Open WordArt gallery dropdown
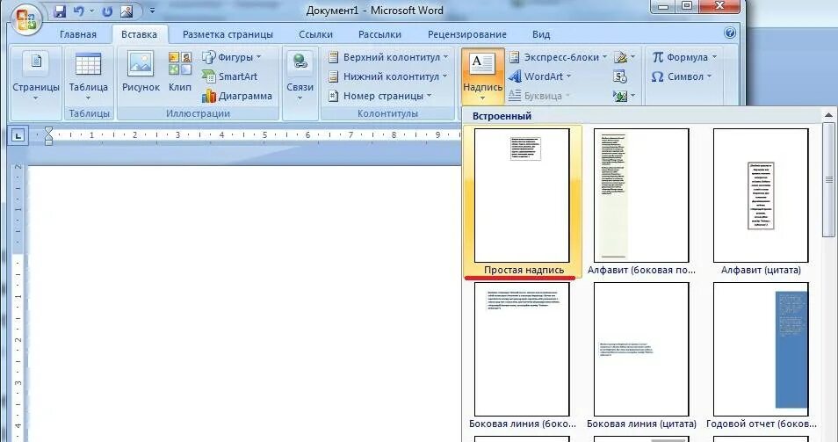Viewport: 838px width, 442px height. pyautogui.click(x=540, y=76)
